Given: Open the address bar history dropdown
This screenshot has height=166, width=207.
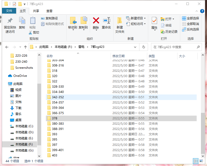Looking at the screenshot, I should [136, 47].
